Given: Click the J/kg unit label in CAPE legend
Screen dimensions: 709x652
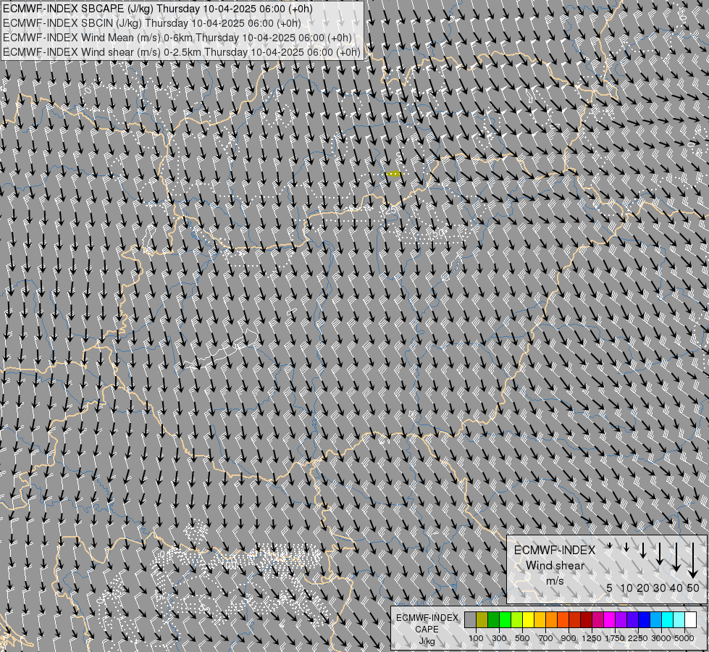Looking at the screenshot, I should (x=427, y=642).
